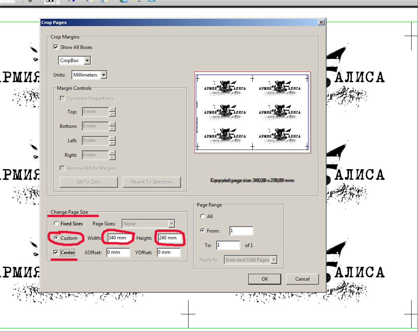418x332 pixels.
Task: Select the Fixed Sizes radio button
Action: pyautogui.click(x=56, y=224)
